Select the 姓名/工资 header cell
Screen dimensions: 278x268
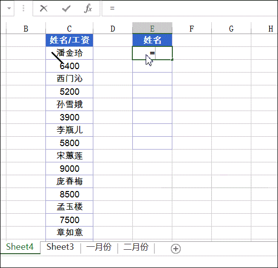(x=69, y=40)
